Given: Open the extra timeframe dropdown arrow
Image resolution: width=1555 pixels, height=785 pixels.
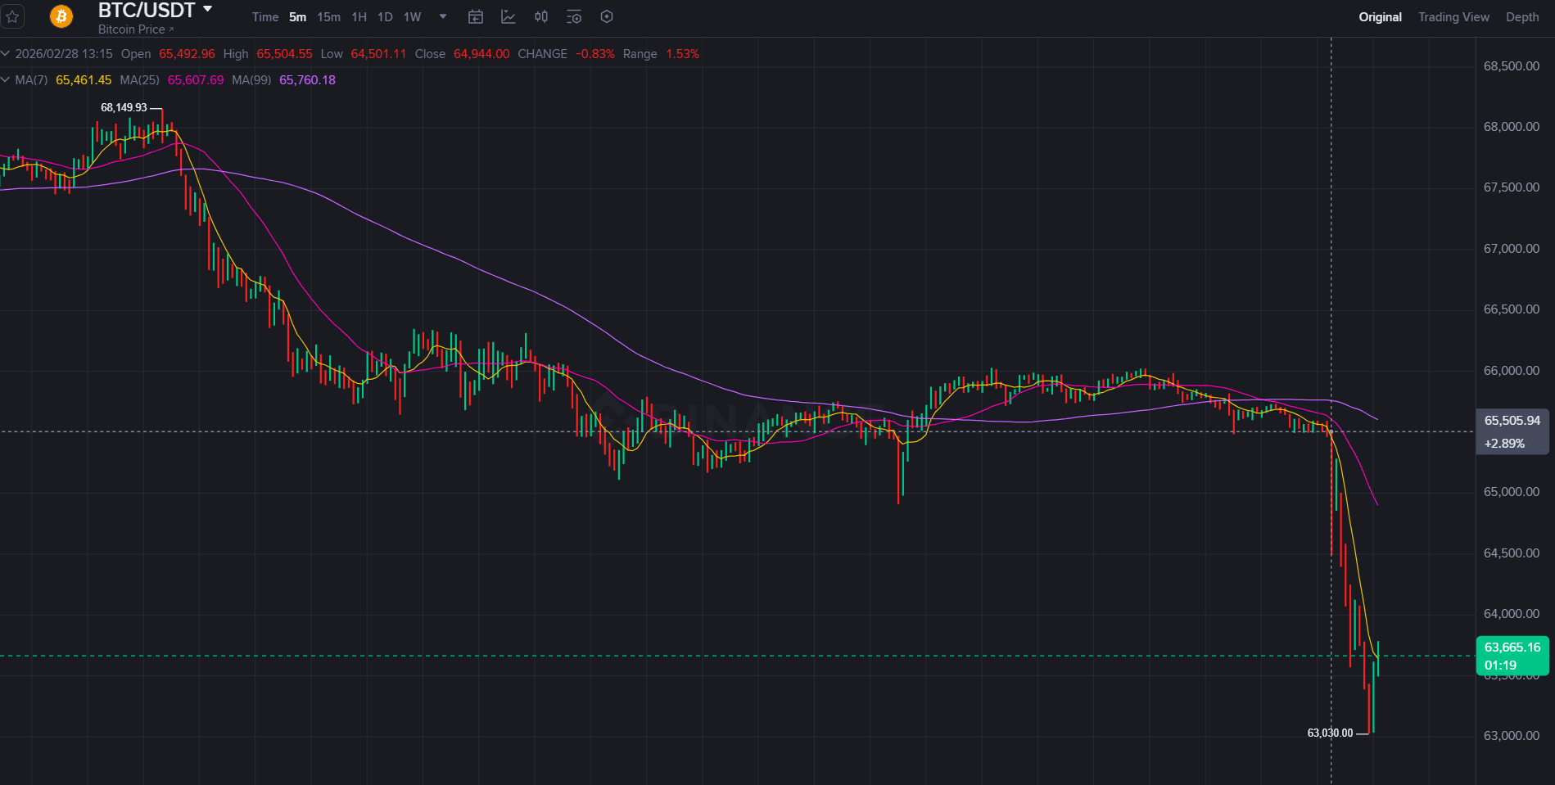Looking at the screenshot, I should coord(441,16).
